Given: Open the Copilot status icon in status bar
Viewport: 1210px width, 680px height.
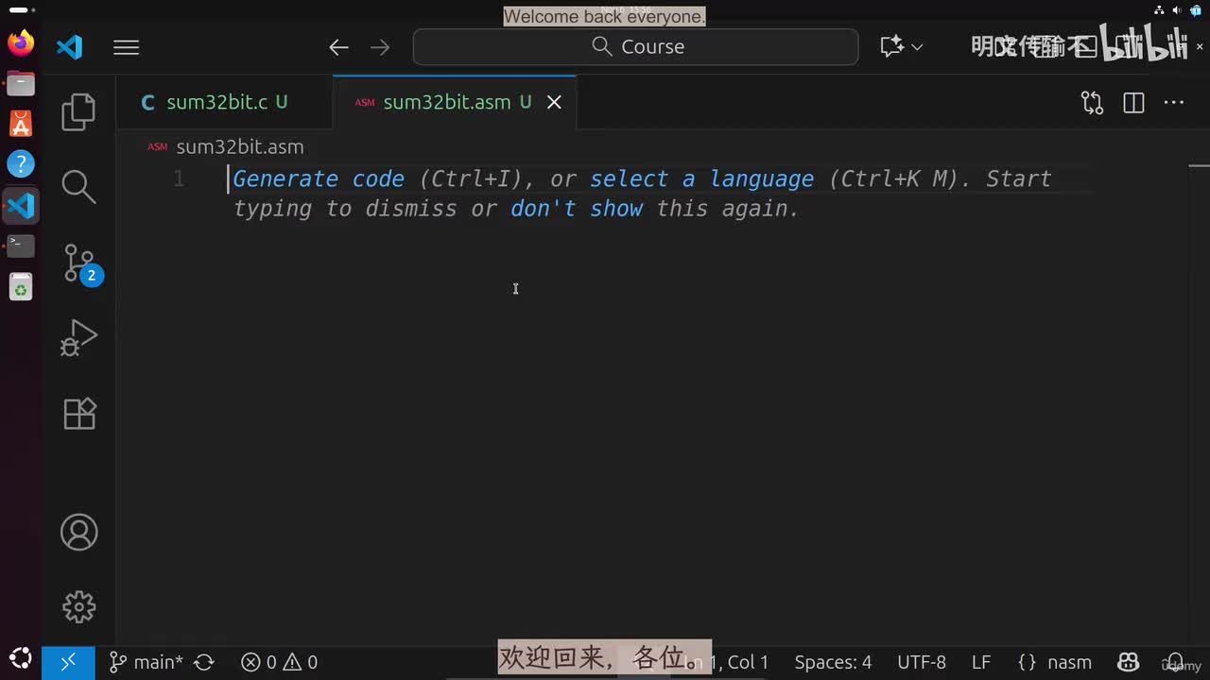Looking at the screenshot, I should click(x=1128, y=663).
